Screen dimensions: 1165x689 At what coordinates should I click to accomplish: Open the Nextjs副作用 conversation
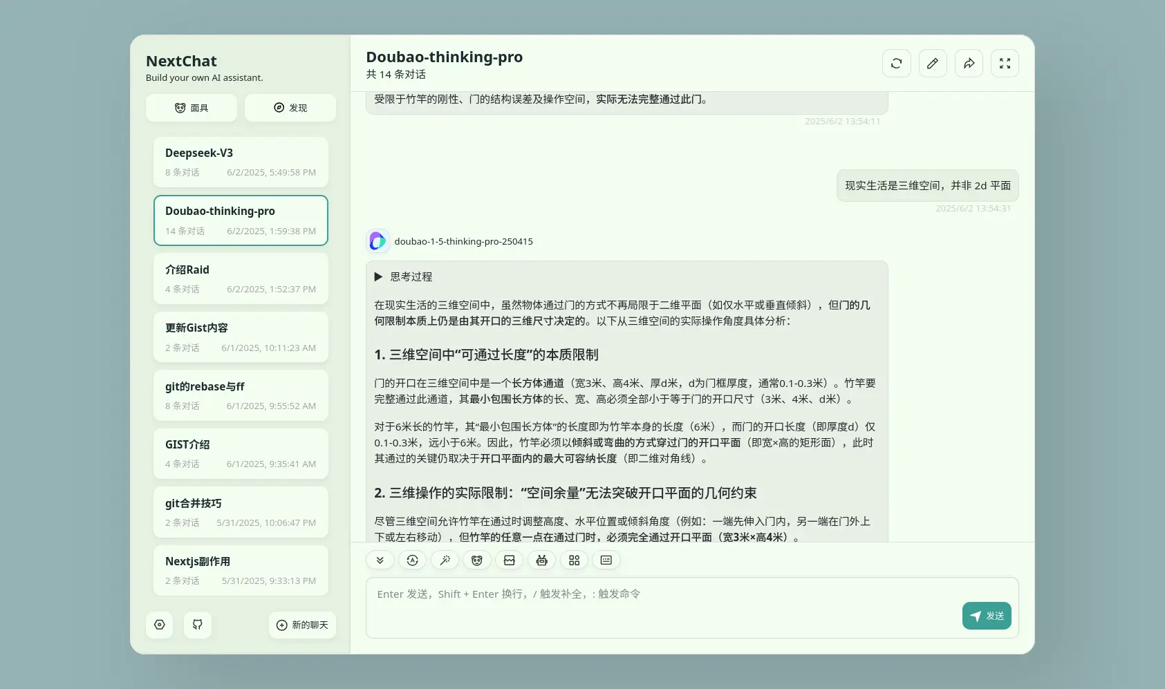coord(241,571)
